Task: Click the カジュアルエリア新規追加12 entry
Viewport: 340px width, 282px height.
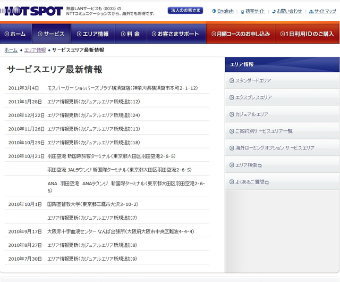Action: [93, 102]
